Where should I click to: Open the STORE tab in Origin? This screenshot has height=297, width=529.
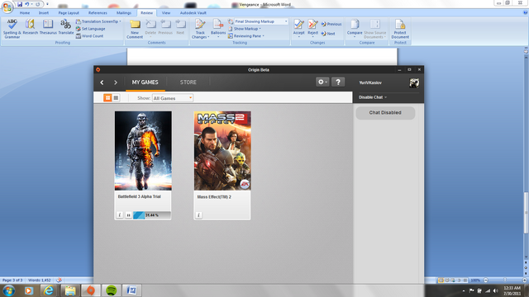pyautogui.click(x=188, y=82)
